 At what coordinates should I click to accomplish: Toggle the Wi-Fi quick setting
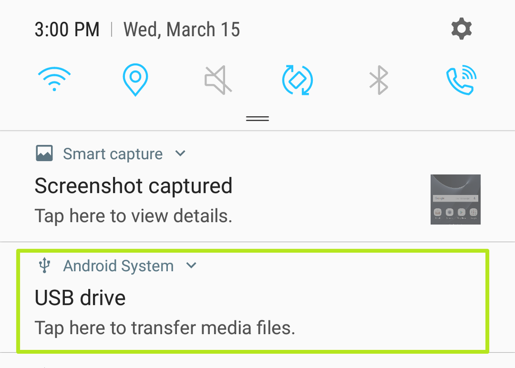54,79
